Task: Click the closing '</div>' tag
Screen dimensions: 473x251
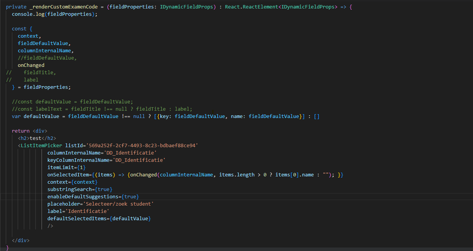Action: click(20, 241)
